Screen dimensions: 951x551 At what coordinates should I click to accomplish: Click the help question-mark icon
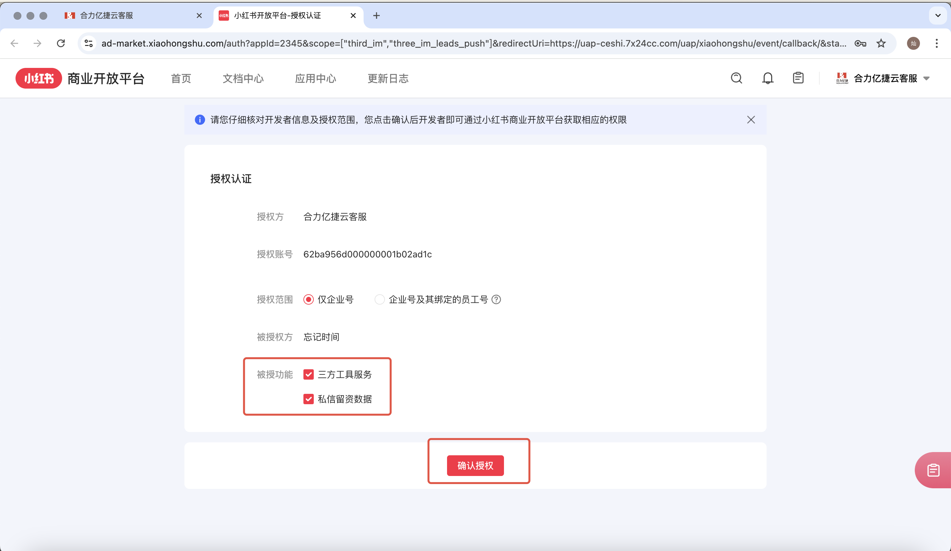[x=496, y=299]
